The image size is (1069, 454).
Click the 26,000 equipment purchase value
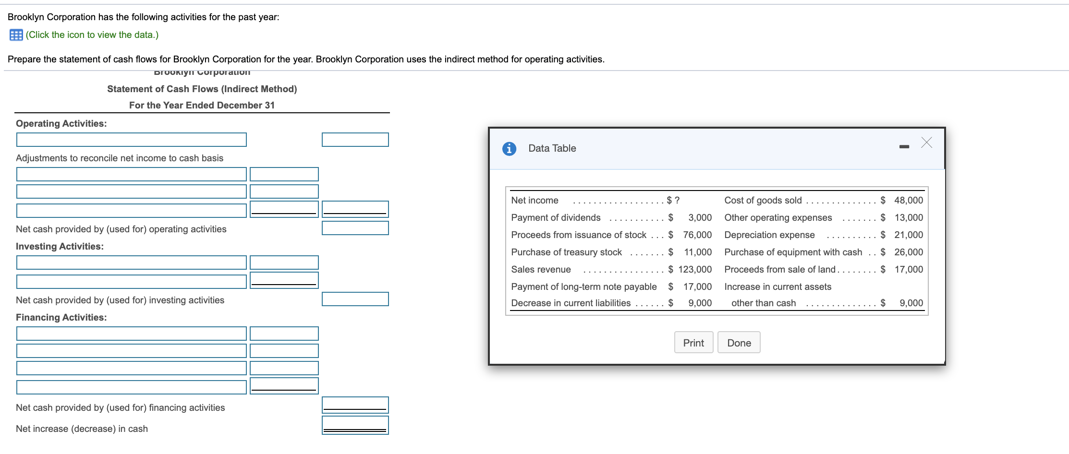click(x=909, y=252)
